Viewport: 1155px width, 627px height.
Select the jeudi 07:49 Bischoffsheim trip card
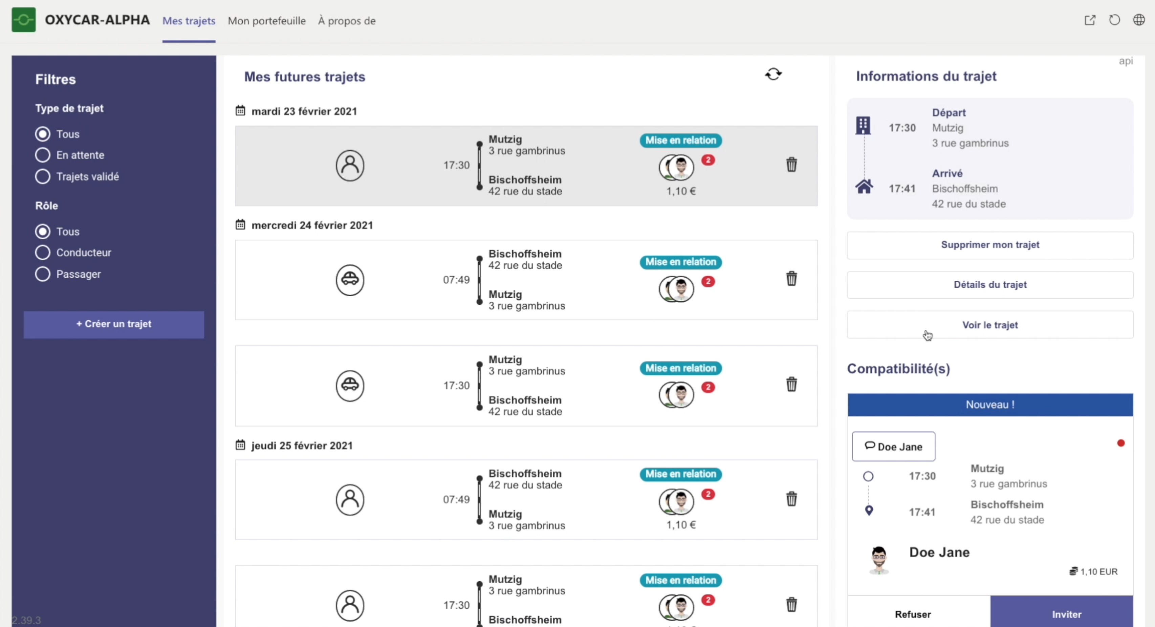pos(525,500)
